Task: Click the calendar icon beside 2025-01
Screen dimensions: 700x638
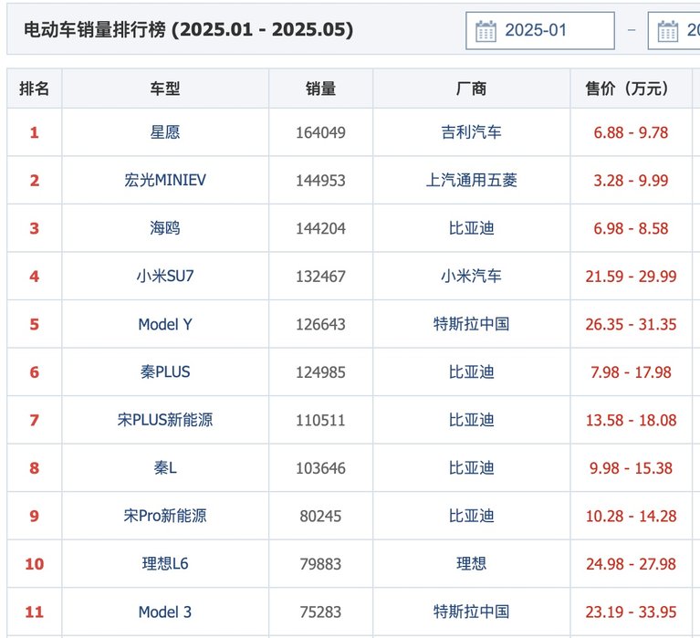Action: click(x=486, y=31)
